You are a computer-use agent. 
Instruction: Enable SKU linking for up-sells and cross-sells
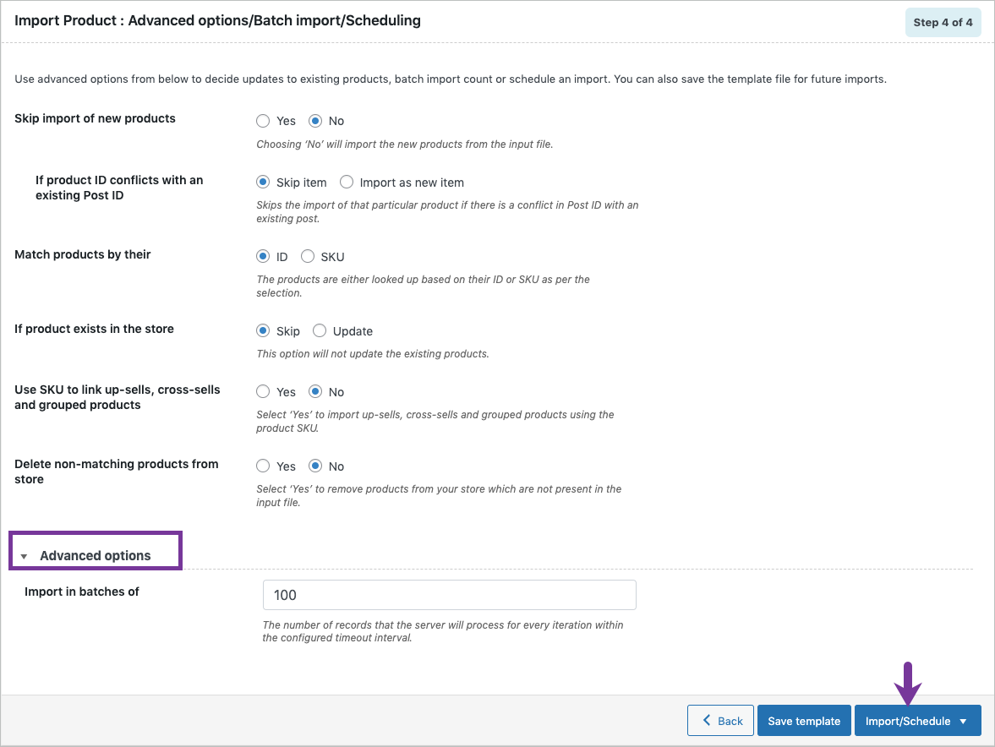coord(263,391)
